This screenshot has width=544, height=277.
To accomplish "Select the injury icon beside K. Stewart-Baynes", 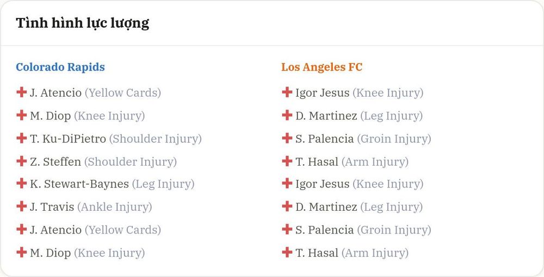I will pyautogui.click(x=22, y=184).
